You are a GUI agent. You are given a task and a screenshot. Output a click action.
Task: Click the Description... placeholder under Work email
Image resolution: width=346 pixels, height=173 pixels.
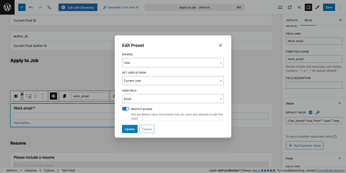[23, 122]
